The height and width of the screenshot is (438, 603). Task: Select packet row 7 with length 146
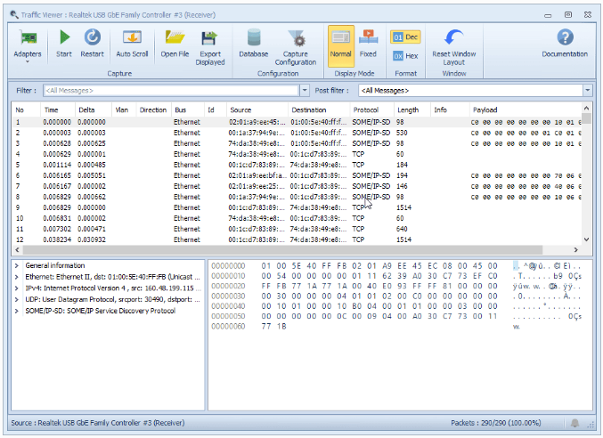[x=296, y=186]
